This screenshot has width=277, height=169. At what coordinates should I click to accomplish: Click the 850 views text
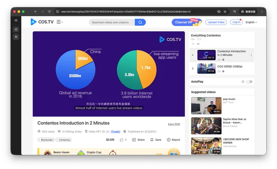48,132
